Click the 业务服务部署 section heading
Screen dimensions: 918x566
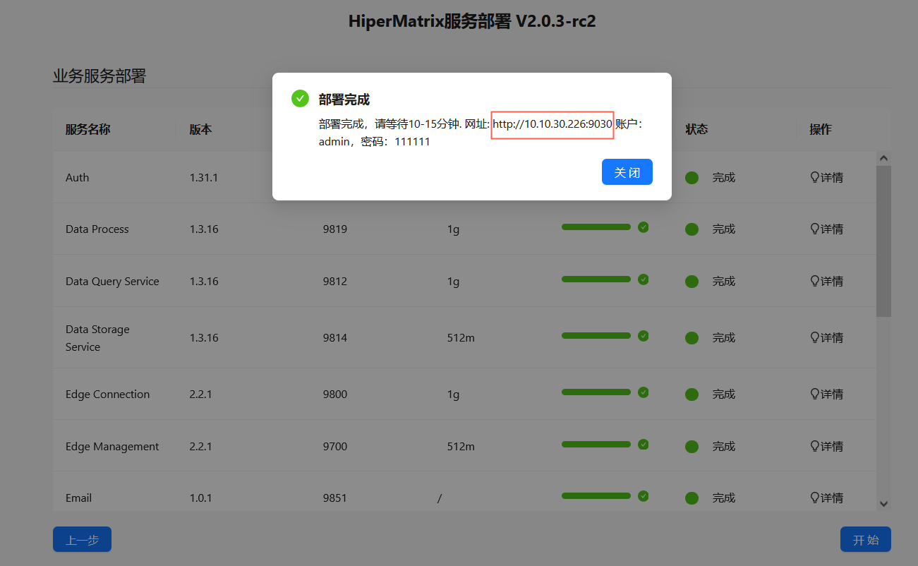point(99,76)
